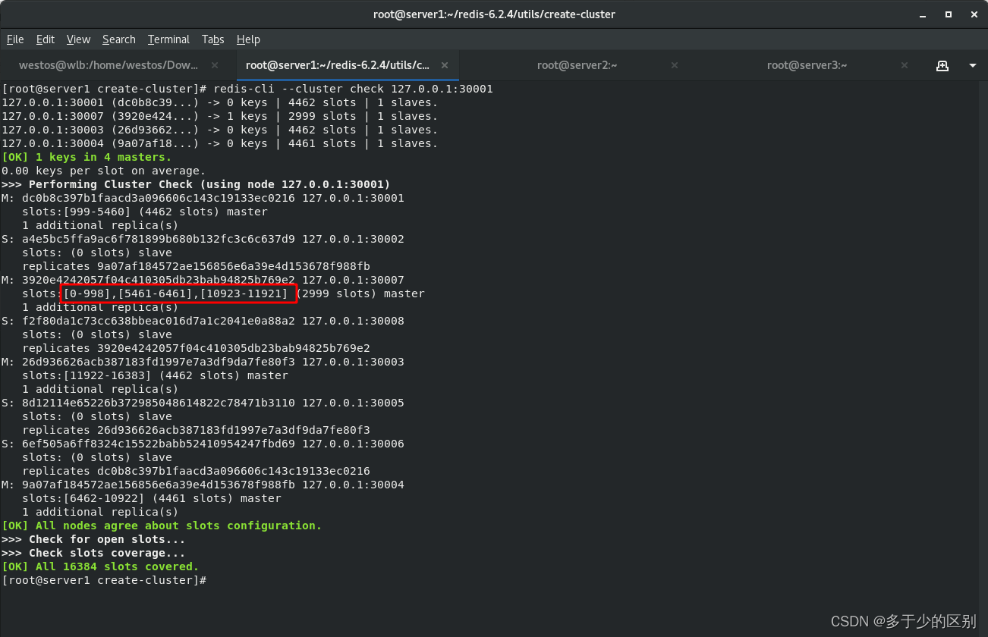This screenshot has width=988, height=637.
Task: Switch to the root@server3 tab
Action: [807, 65]
